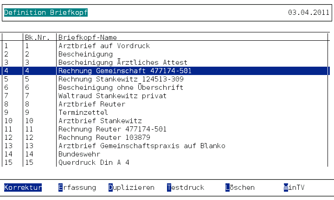
Task: Click the Briefkopf-Name column header
Action: 88,37
